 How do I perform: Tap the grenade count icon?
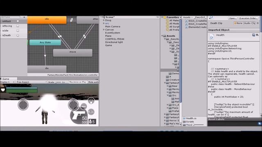point(92,122)
